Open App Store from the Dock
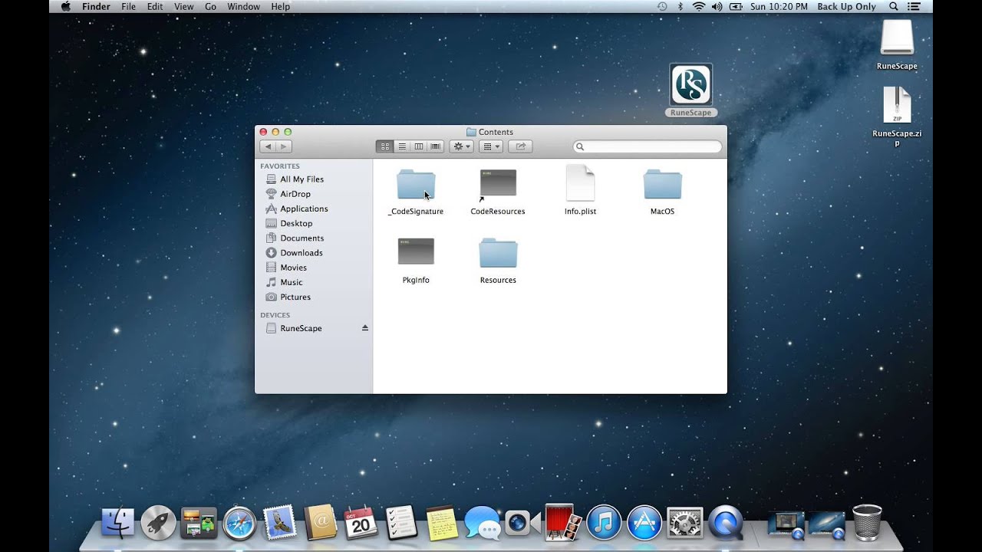 pyautogui.click(x=644, y=523)
